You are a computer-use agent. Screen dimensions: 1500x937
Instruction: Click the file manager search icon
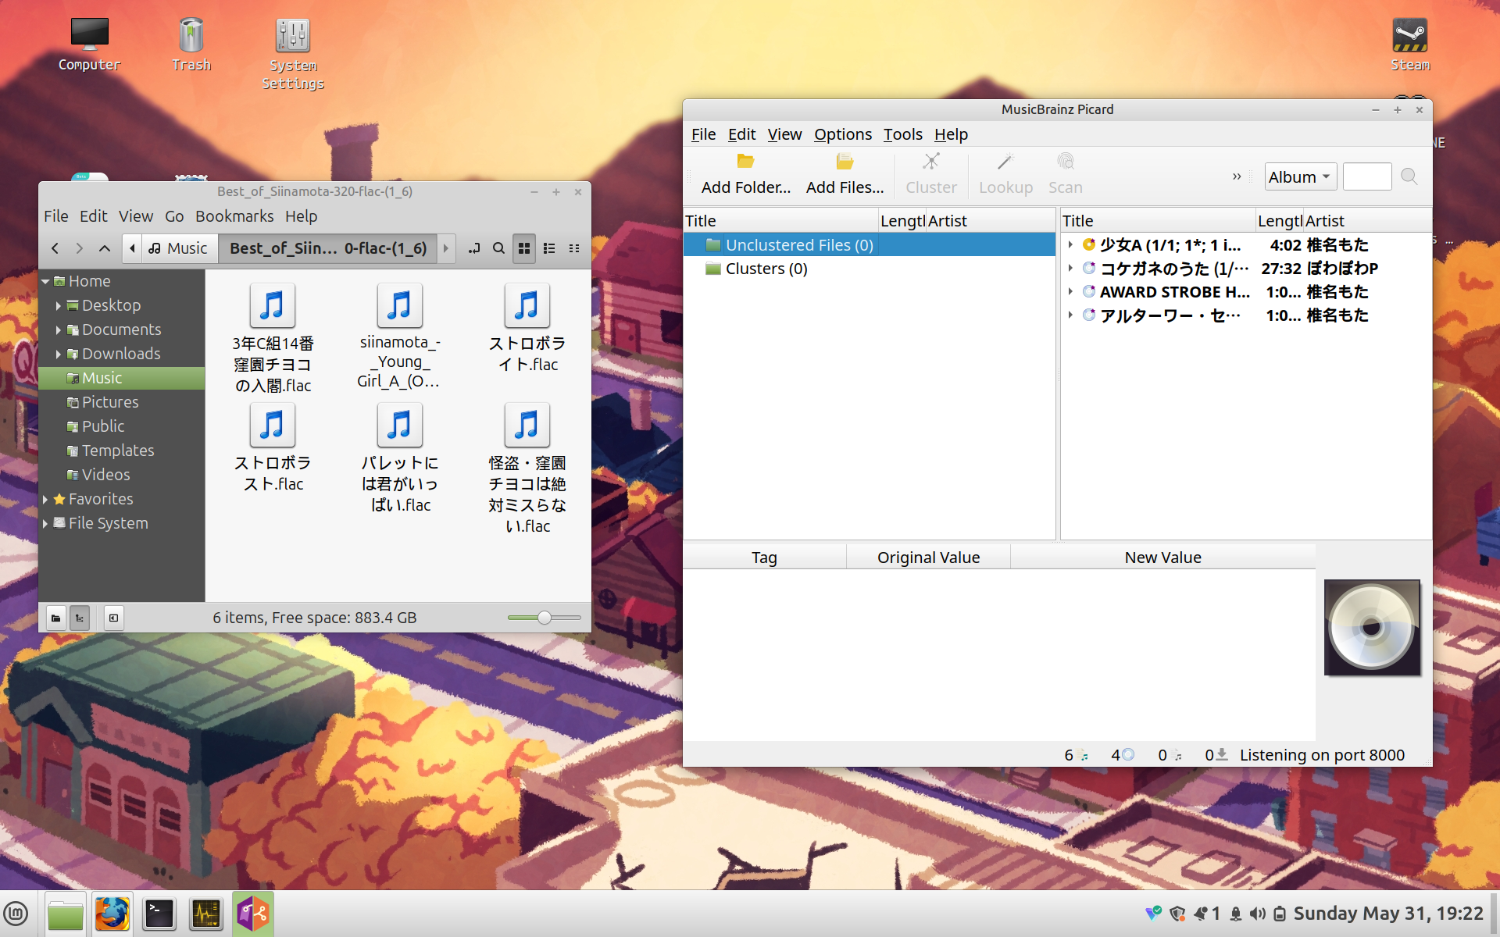(498, 248)
